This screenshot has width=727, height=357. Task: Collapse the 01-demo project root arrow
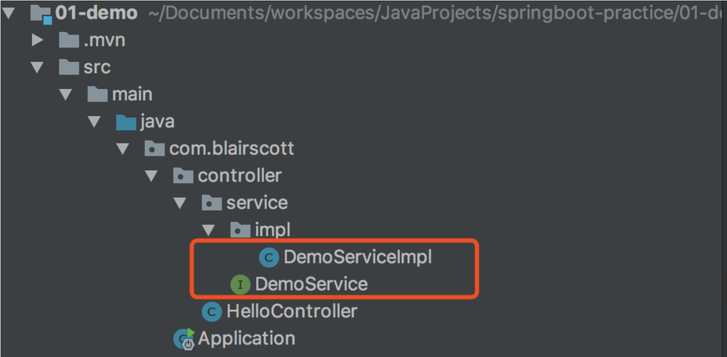10,13
